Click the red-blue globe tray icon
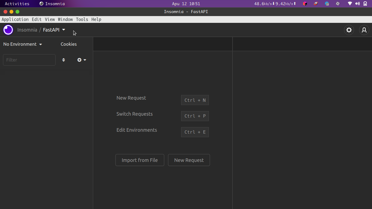This screenshot has height=209, width=372. pos(316,4)
